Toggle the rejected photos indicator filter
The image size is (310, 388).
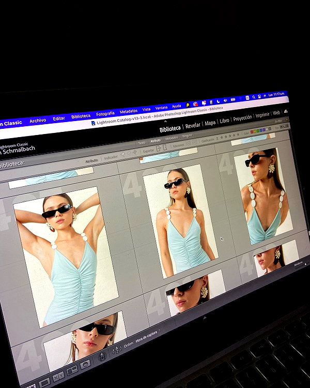tap(135, 152)
